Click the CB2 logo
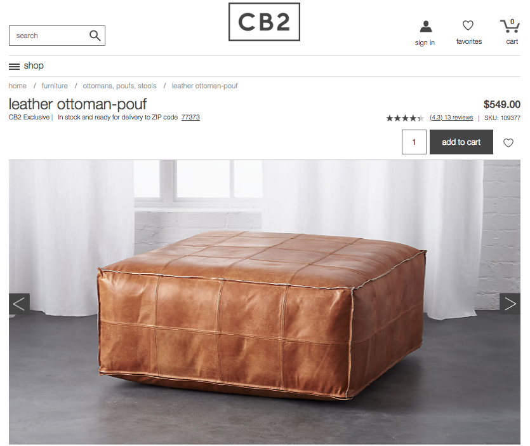This screenshot has width=530, height=446. tap(264, 22)
